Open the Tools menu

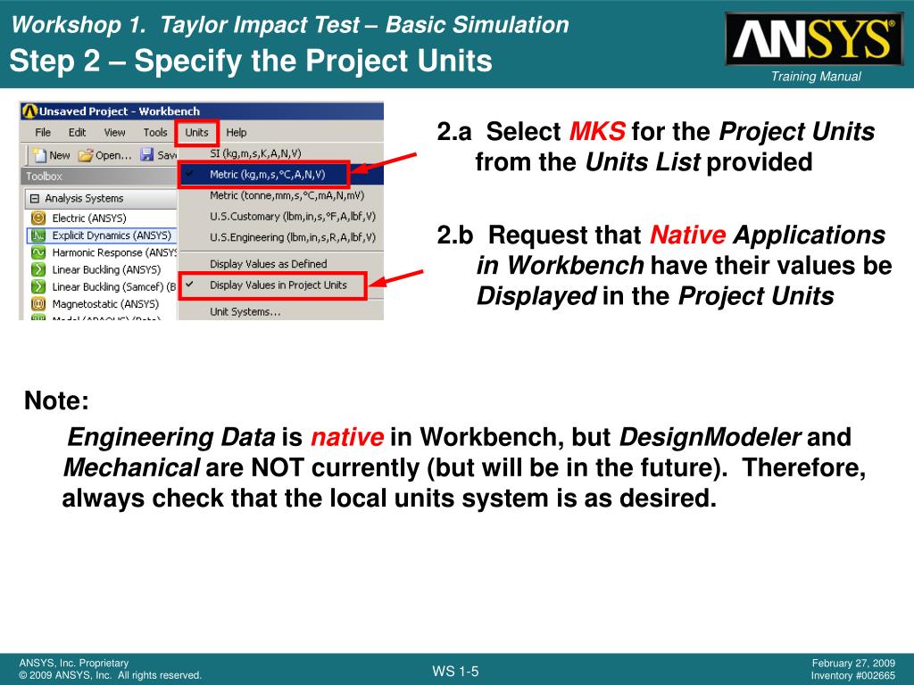(x=155, y=132)
